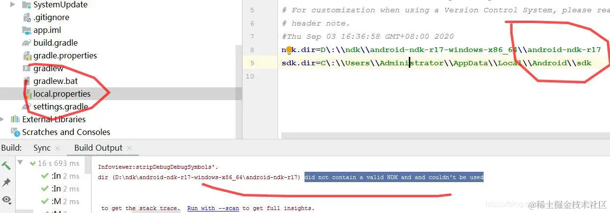Select the app.iml file name
The image size is (610, 213).
point(47,30)
